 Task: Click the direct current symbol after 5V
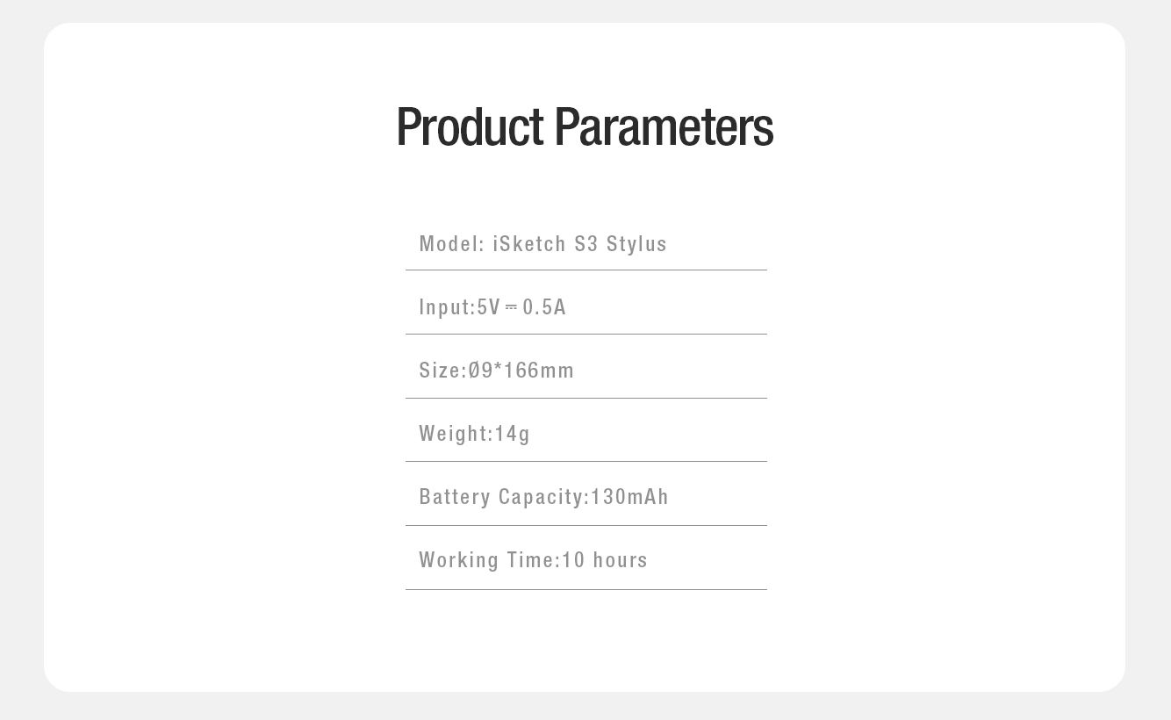(x=511, y=307)
